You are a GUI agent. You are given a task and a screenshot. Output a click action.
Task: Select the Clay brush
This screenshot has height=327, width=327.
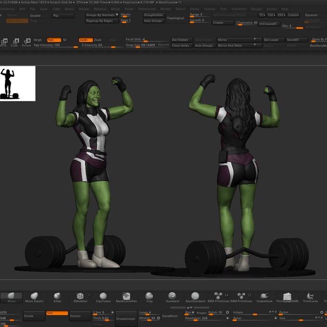[x=150, y=297]
